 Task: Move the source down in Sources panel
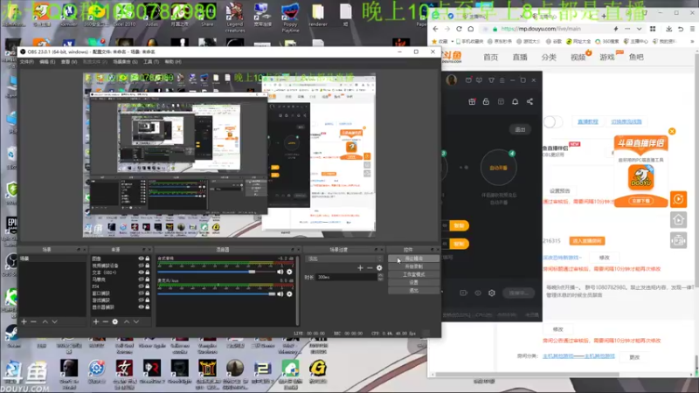pyautogui.click(x=136, y=321)
